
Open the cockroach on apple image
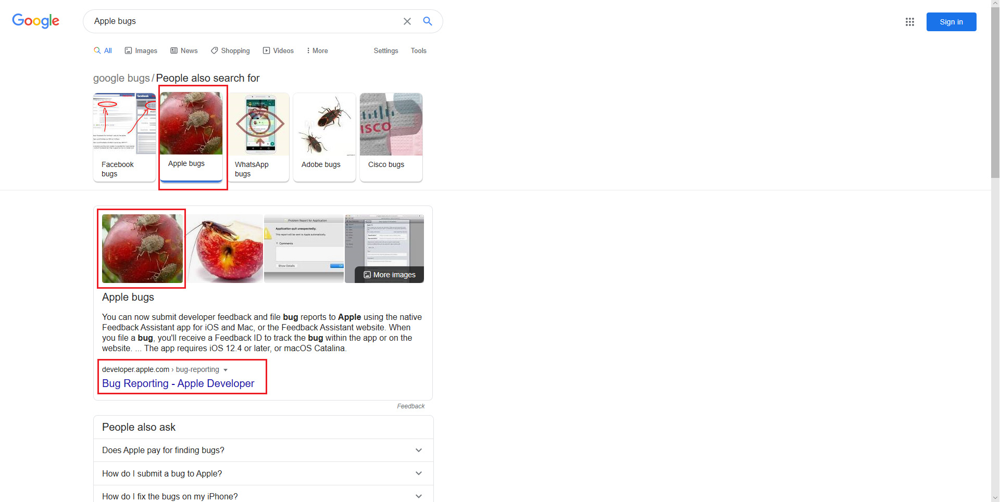coord(224,249)
